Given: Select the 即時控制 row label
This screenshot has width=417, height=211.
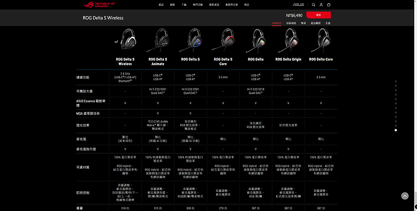Looking at the screenshot, I should pyautogui.click(x=83, y=192).
